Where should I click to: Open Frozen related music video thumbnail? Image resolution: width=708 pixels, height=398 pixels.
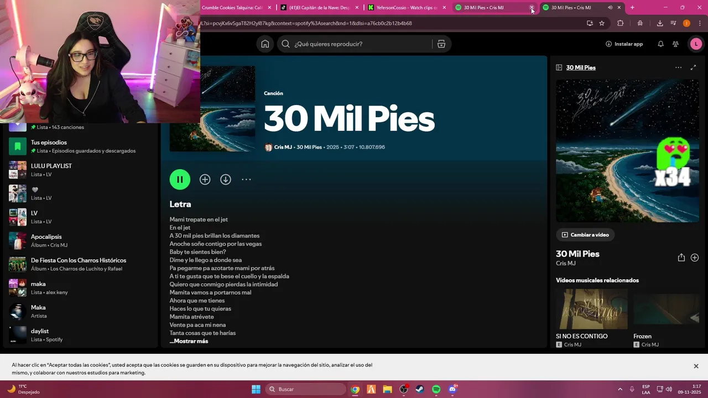click(667, 309)
